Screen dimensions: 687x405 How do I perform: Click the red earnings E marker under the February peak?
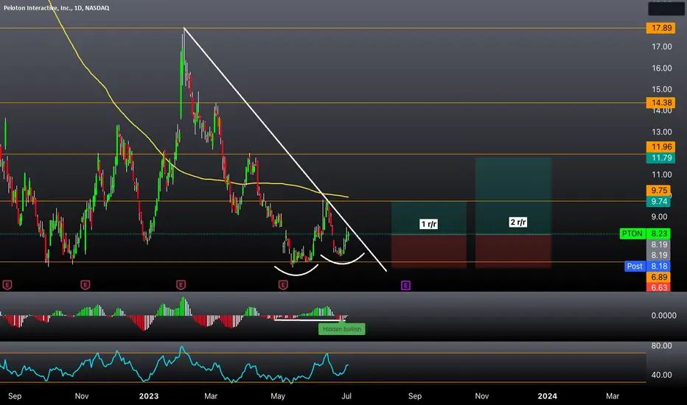click(x=181, y=286)
